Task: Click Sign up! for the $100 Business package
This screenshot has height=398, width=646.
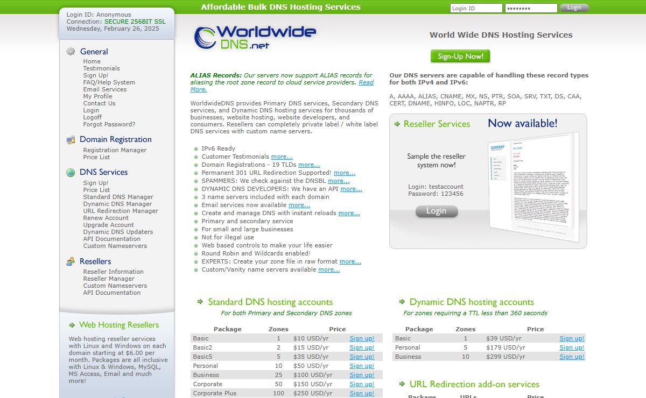Action: pos(362,375)
